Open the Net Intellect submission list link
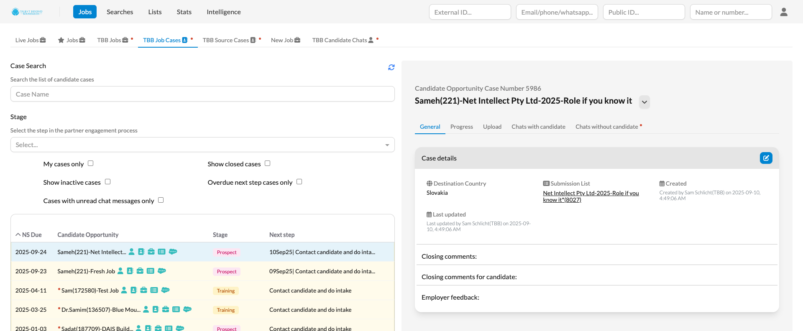Viewport: 803px width, 331px height. (591, 196)
